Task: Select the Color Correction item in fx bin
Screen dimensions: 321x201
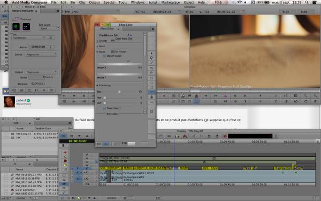Action: [x=25, y=190]
